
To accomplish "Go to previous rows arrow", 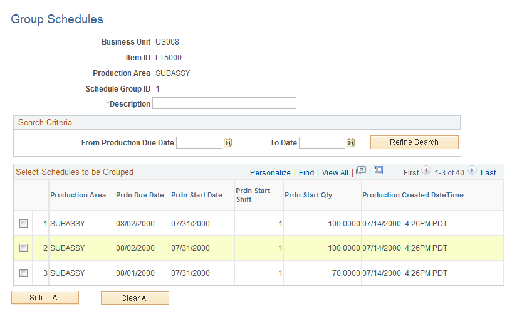I will pyautogui.click(x=426, y=170).
